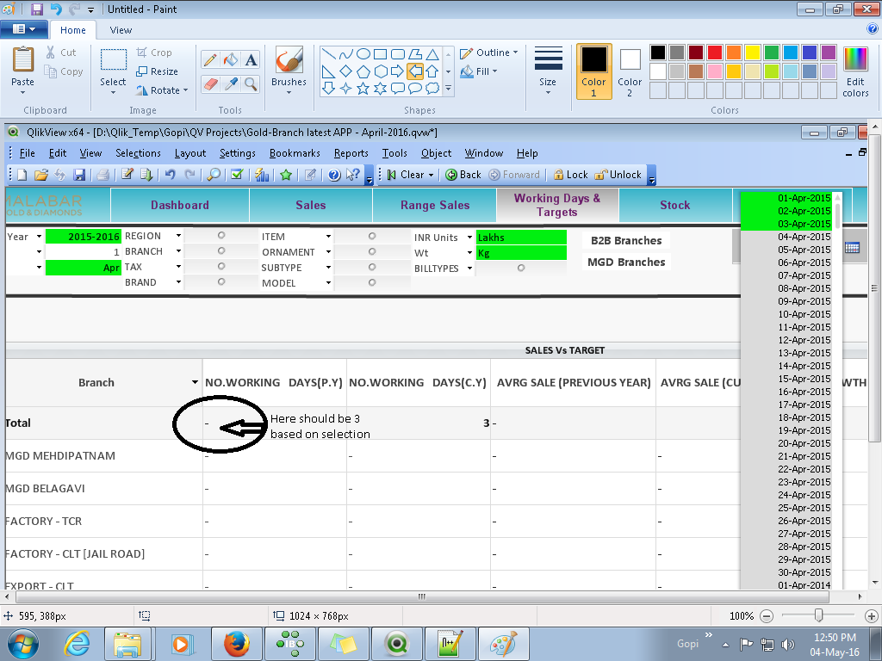Open Edit colors dialog
882x661 pixels.
855,71
